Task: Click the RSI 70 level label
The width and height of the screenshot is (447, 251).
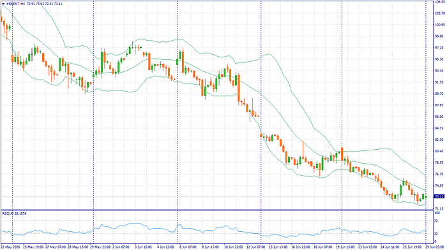Action: [436, 221]
